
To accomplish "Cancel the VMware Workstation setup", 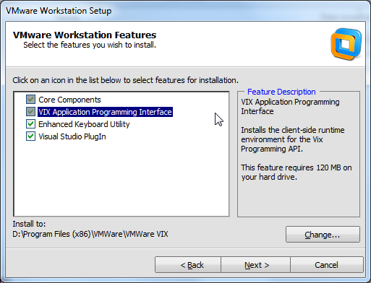I will pos(327,265).
